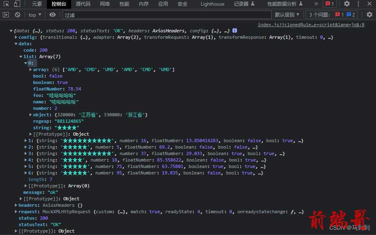Open the 默认级别 log level dropdown
376x235 pixels.
coord(287,15)
